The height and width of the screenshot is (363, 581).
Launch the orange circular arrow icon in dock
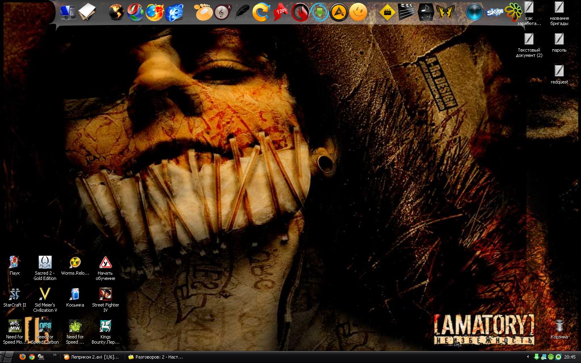(x=261, y=12)
